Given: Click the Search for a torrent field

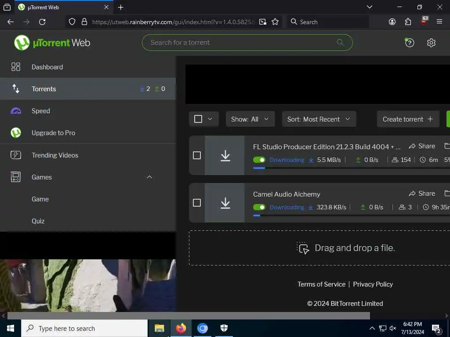Looking at the screenshot, I should click(247, 43).
